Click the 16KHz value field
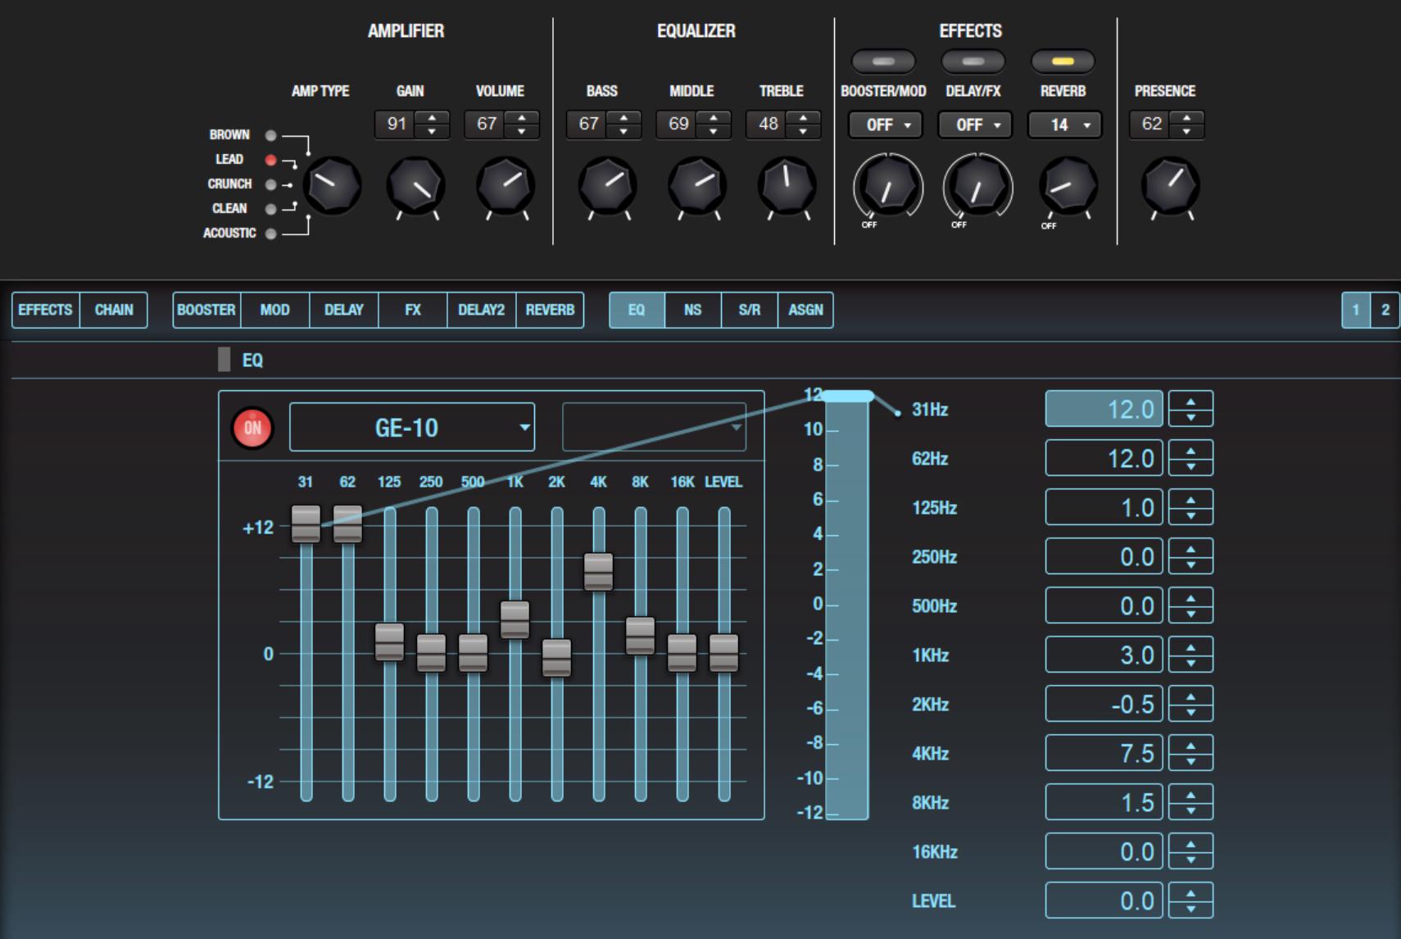1401x939 pixels. point(1104,851)
